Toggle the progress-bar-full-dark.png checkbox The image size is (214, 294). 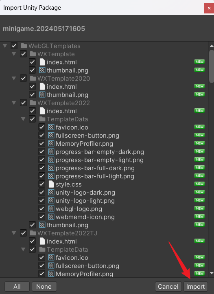click(x=41, y=168)
